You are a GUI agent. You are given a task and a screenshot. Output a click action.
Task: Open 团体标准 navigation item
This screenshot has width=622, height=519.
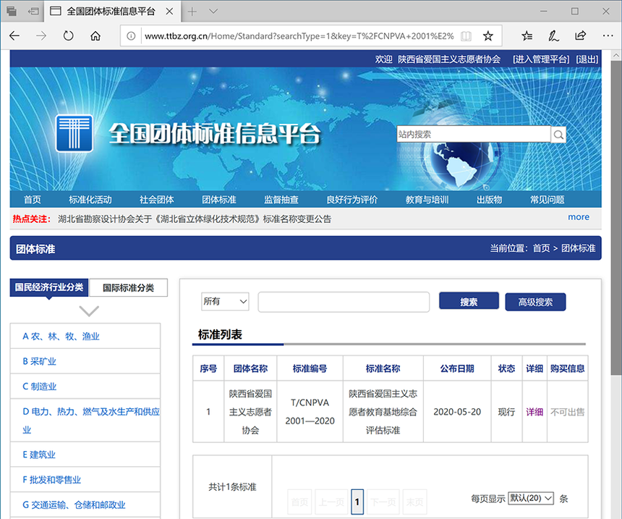pyautogui.click(x=219, y=200)
